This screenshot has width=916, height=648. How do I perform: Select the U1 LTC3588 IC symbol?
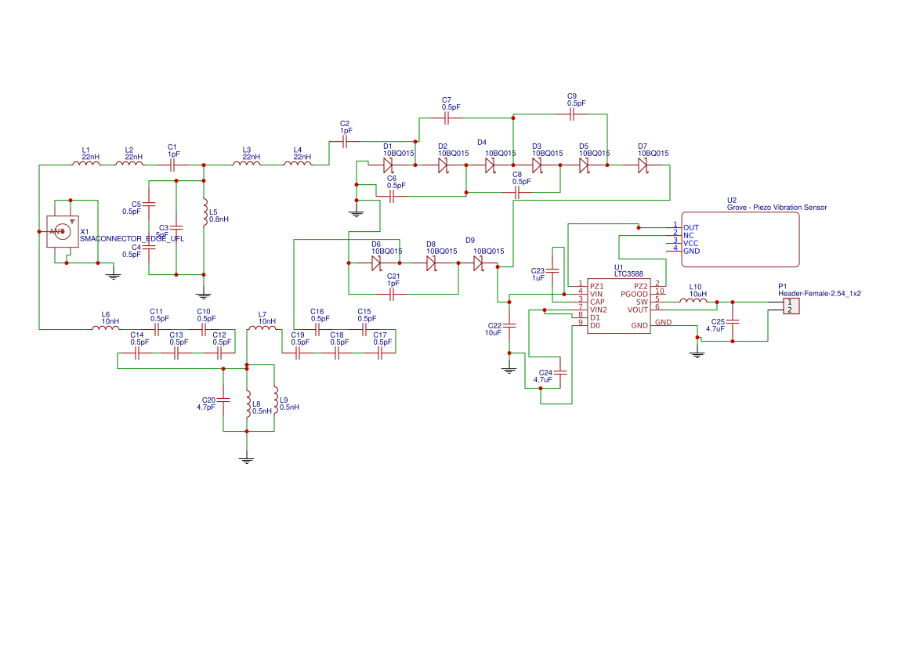click(x=619, y=306)
